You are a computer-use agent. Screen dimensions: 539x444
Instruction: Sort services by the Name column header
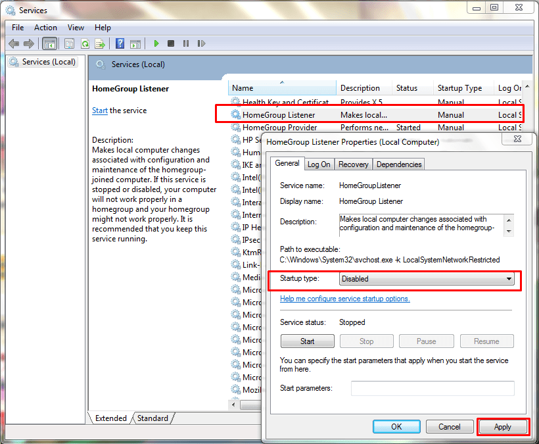coord(282,88)
